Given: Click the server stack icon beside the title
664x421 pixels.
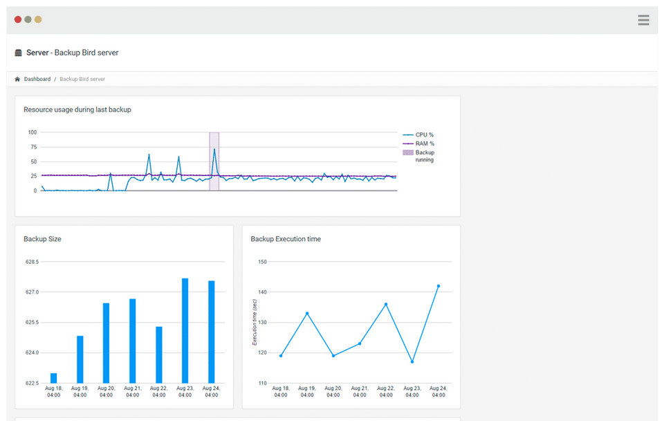Looking at the screenshot, I should pos(18,53).
